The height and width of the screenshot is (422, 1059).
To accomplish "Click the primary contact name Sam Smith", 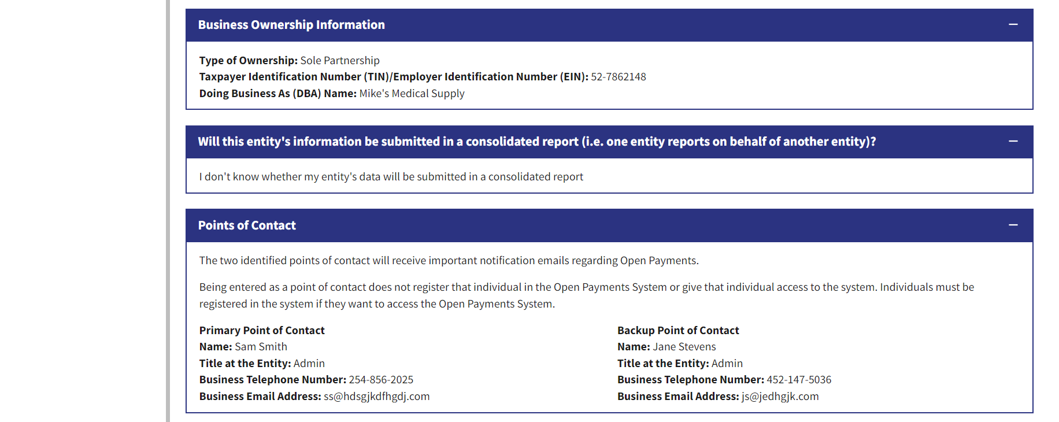I will pyautogui.click(x=261, y=347).
